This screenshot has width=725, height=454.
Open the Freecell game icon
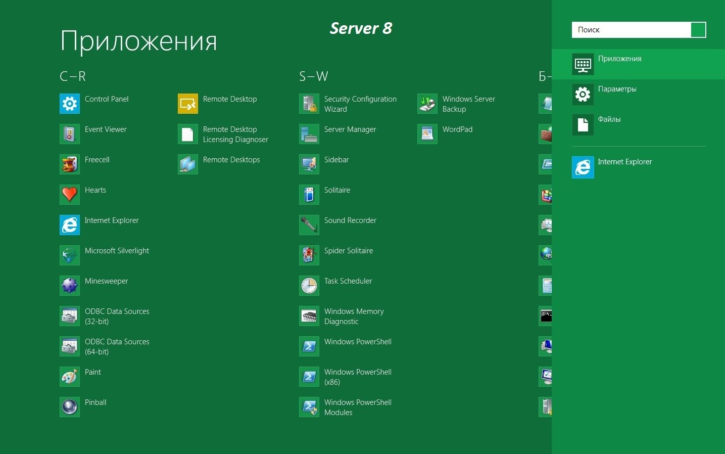pos(70,164)
